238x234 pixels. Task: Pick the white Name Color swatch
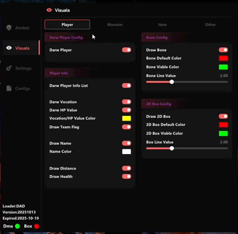click(126, 152)
